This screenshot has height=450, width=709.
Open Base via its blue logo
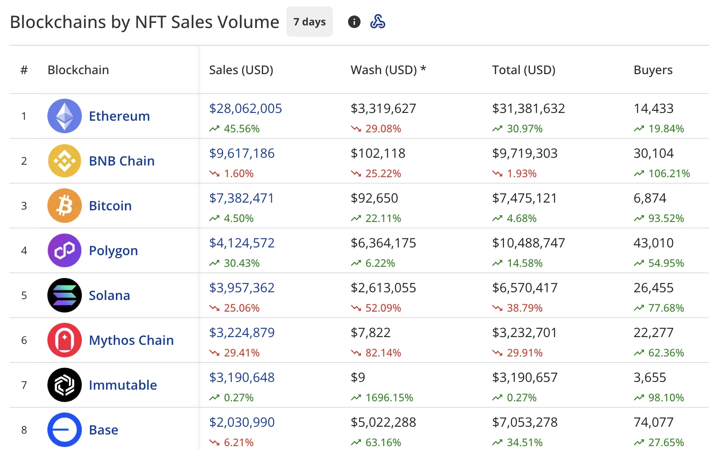64,430
